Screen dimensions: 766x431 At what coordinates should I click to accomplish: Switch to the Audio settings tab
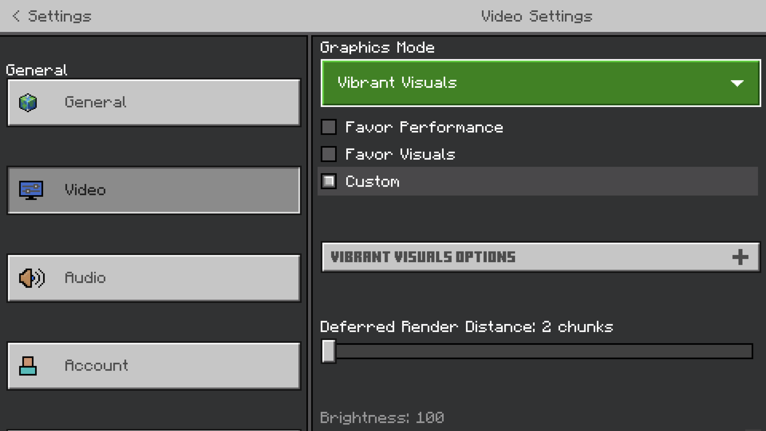coord(154,278)
